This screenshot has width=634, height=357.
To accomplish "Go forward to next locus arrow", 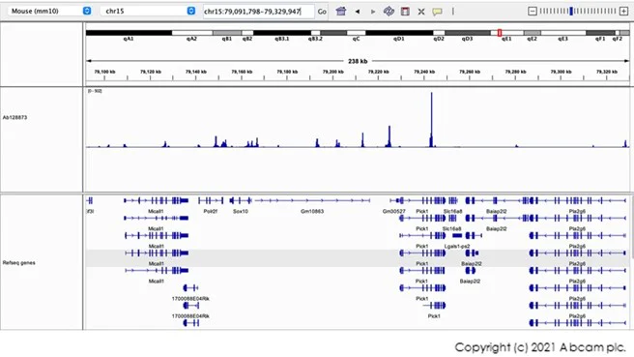I will tap(373, 12).
